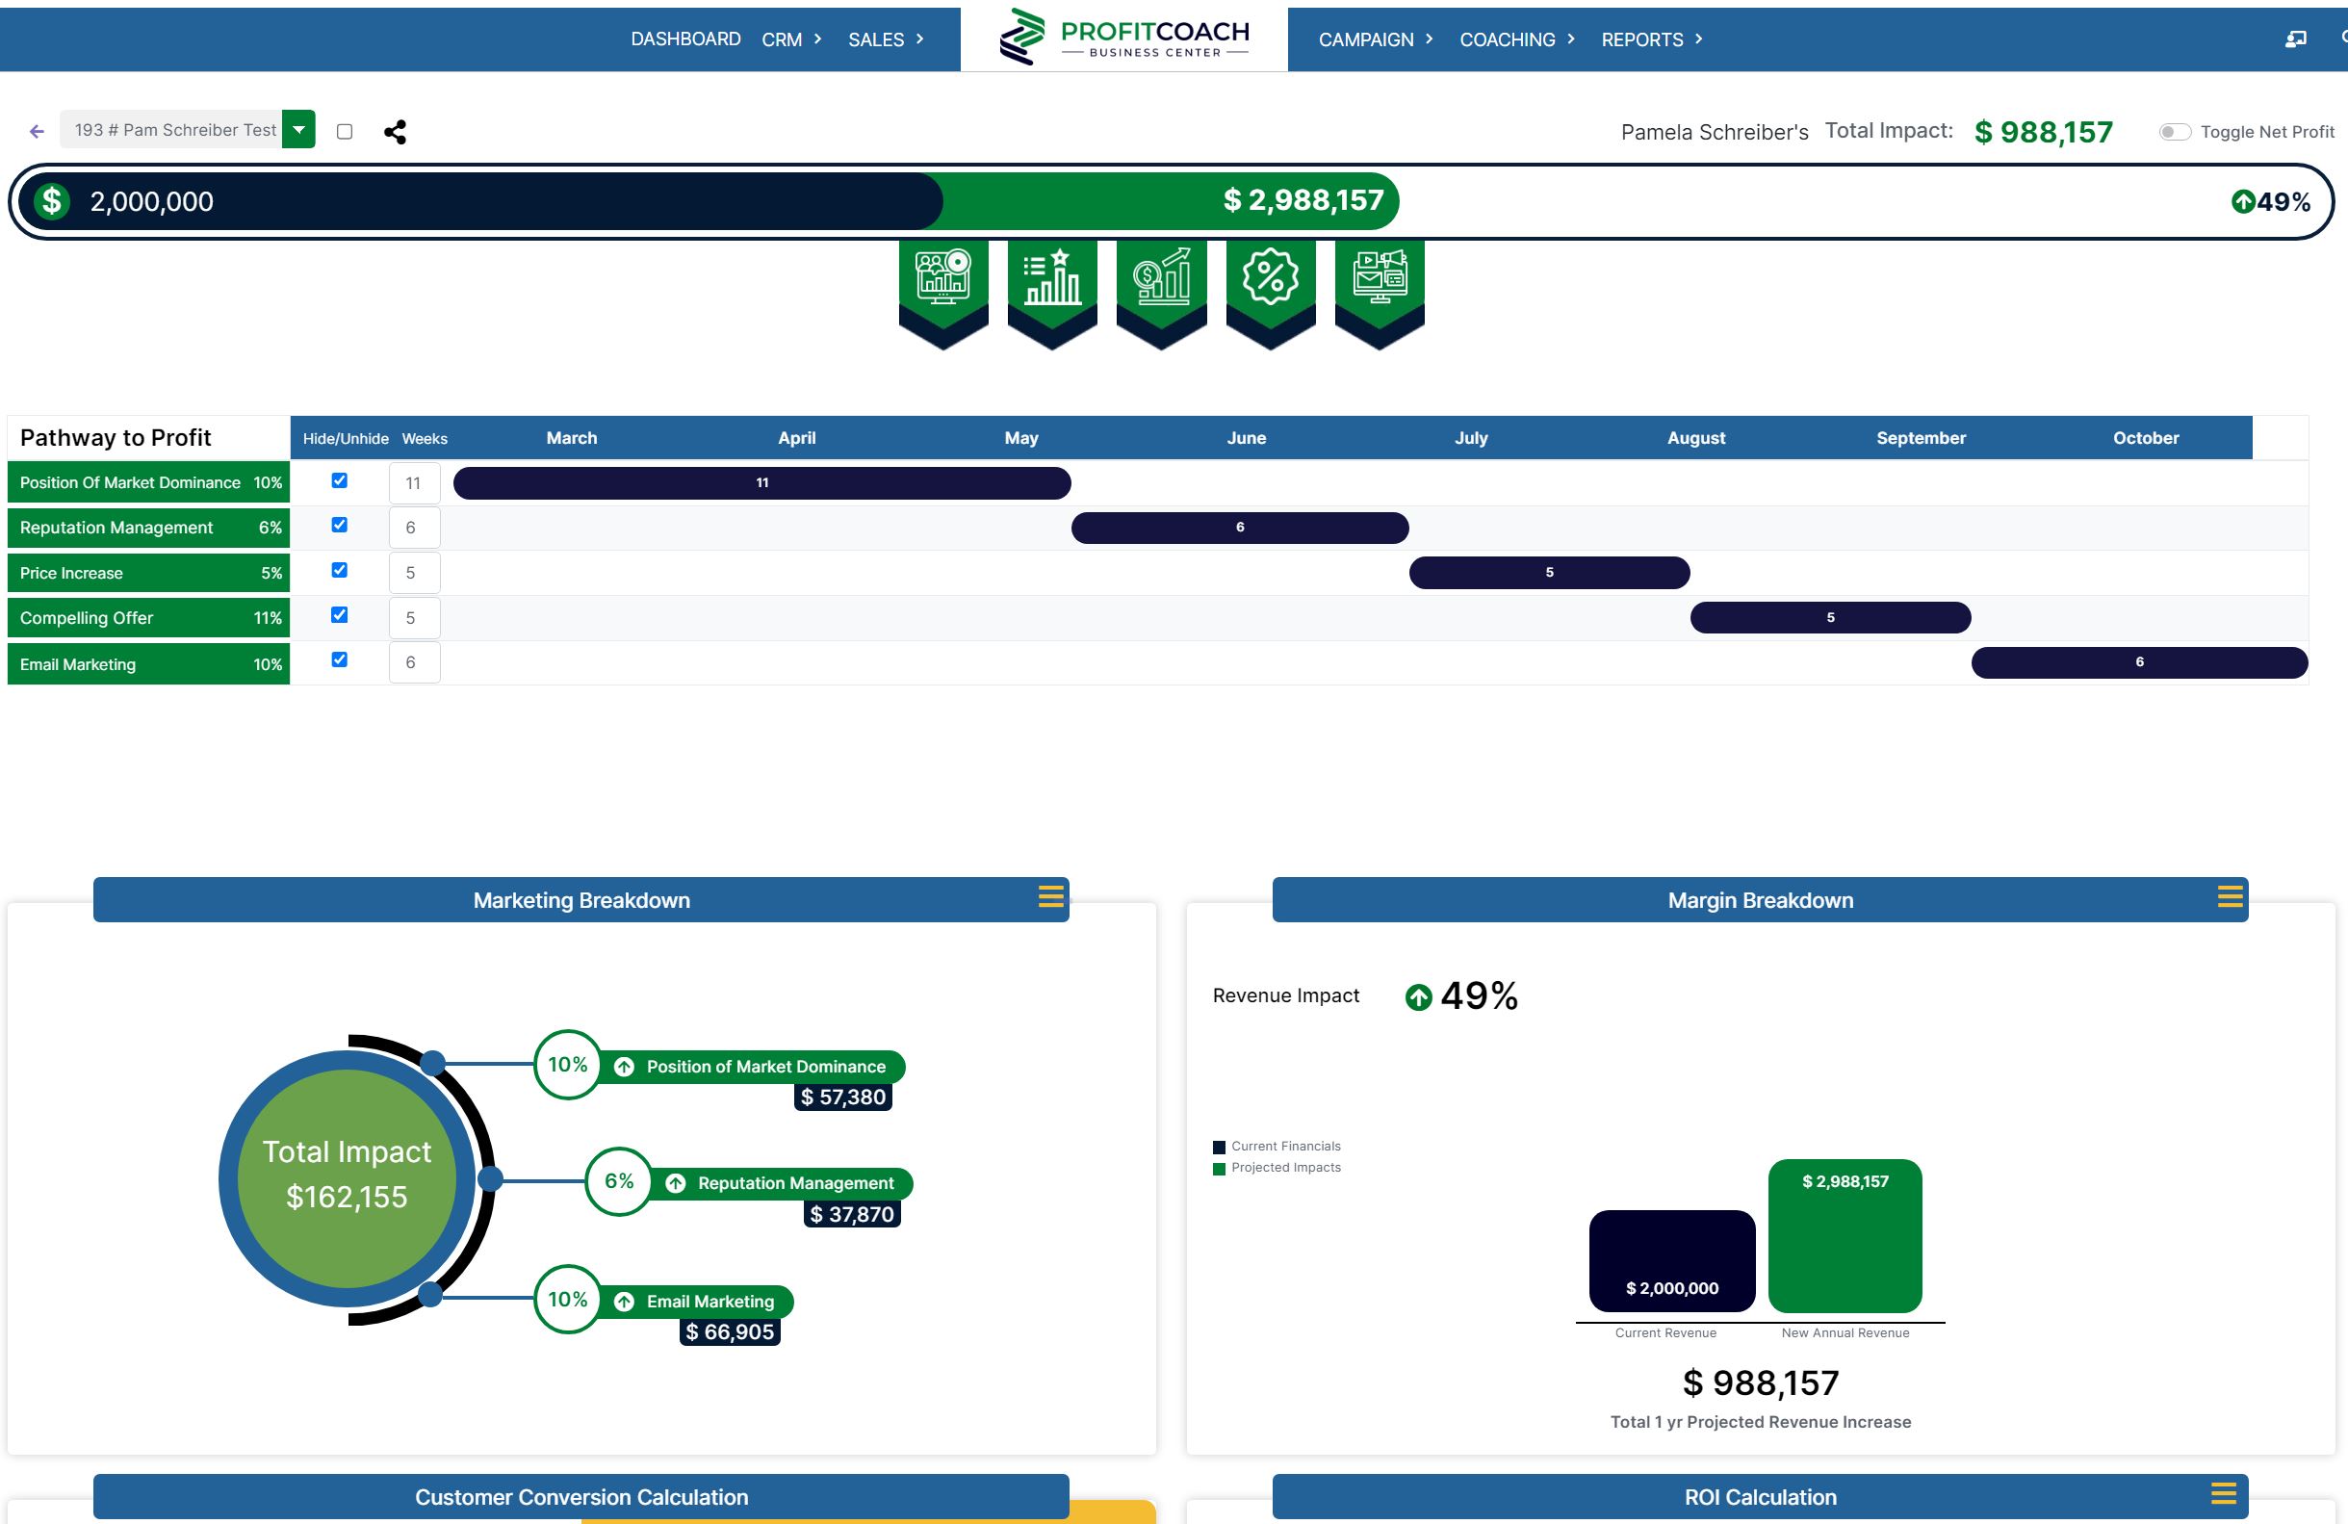Go to DASHBOARD

(685, 39)
